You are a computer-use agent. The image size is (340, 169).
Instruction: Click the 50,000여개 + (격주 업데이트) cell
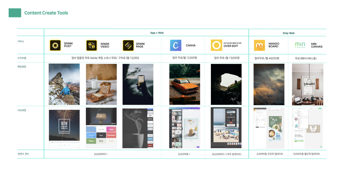(x=227, y=154)
